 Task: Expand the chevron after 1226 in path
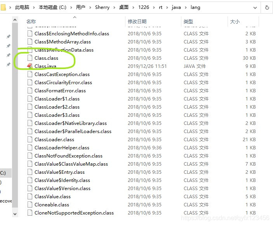pyautogui.click(x=154, y=7)
